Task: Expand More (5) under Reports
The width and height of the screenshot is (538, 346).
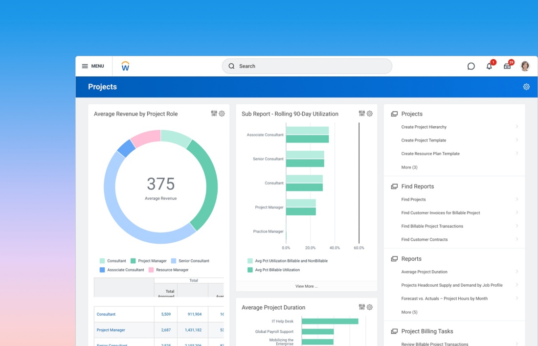Action: pyautogui.click(x=409, y=312)
